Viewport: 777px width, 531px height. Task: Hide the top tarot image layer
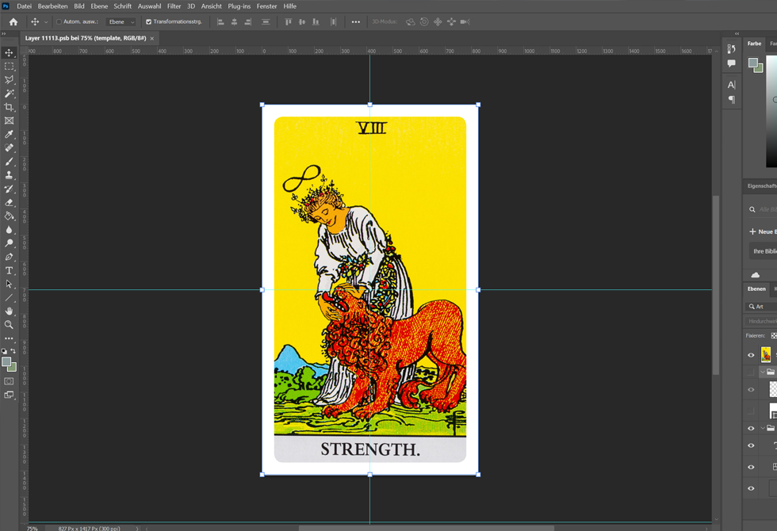click(x=751, y=355)
